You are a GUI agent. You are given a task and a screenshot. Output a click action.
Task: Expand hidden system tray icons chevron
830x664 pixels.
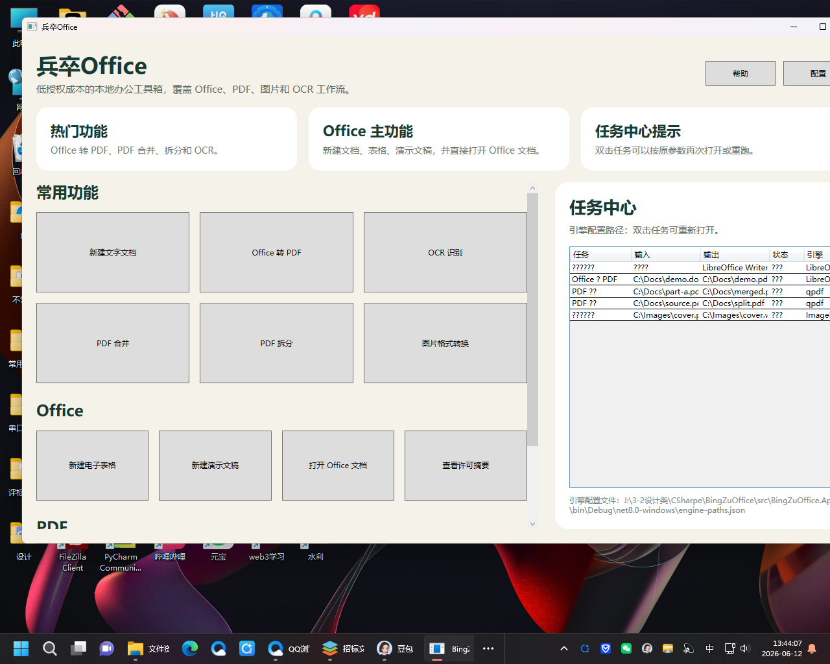coord(564,648)
